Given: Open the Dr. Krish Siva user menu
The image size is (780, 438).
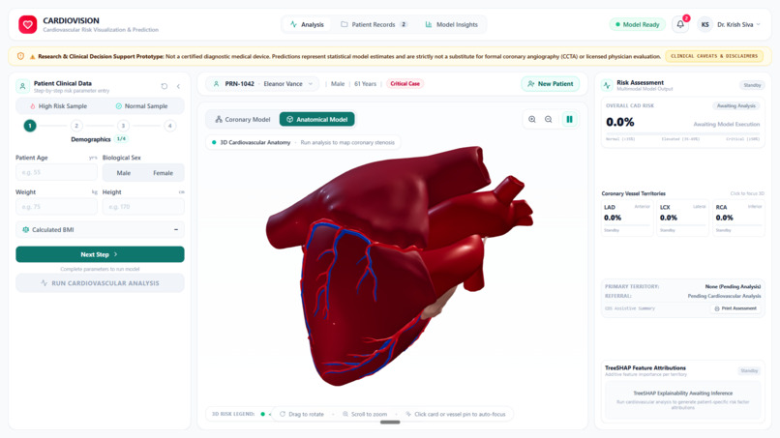Looking at the screenshot, I should click(738, 24).
